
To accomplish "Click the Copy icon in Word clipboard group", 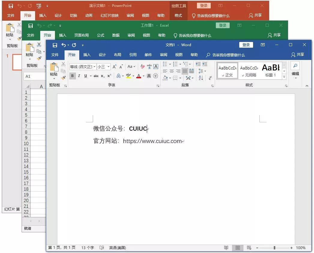I will point(63,71).
